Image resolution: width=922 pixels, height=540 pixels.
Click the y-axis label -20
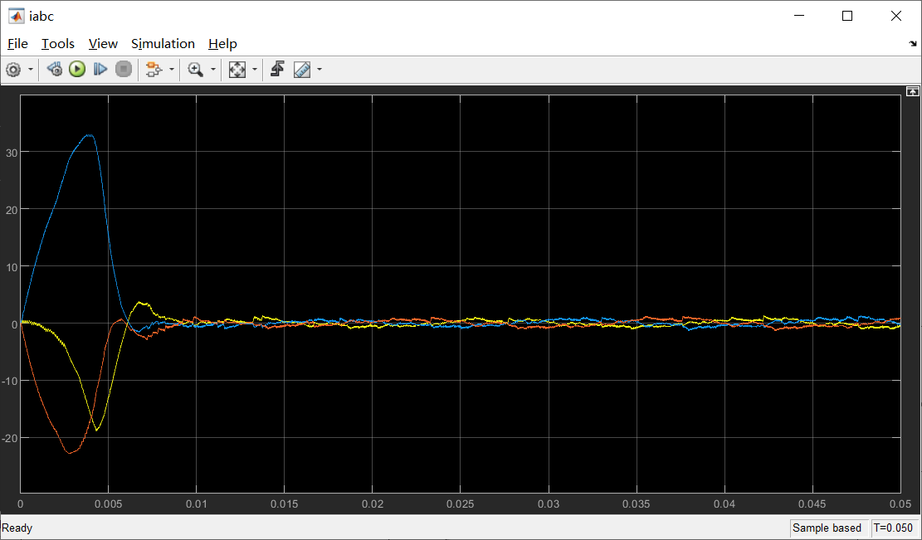click(9, 438)
